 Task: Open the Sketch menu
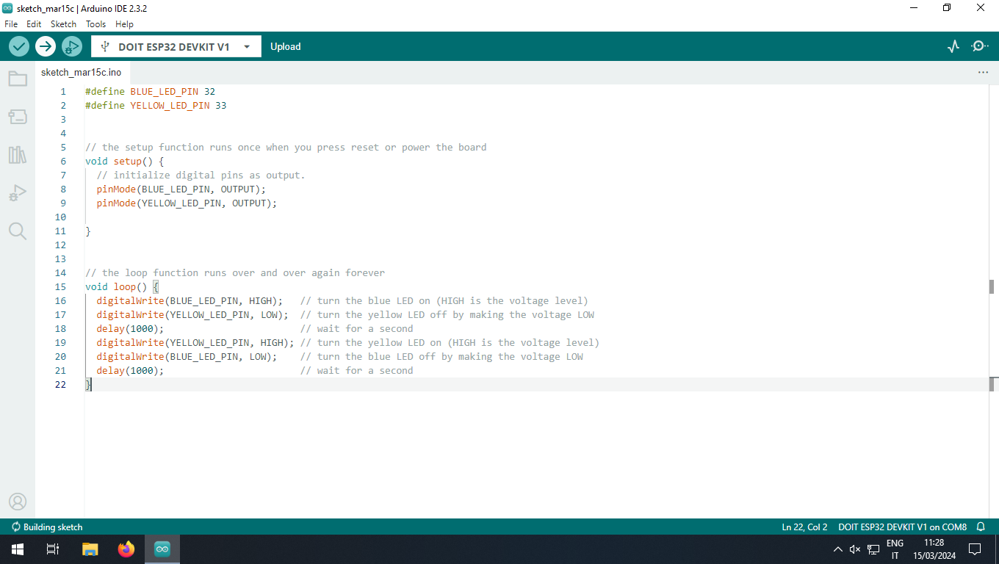click(x=63, y=24)
